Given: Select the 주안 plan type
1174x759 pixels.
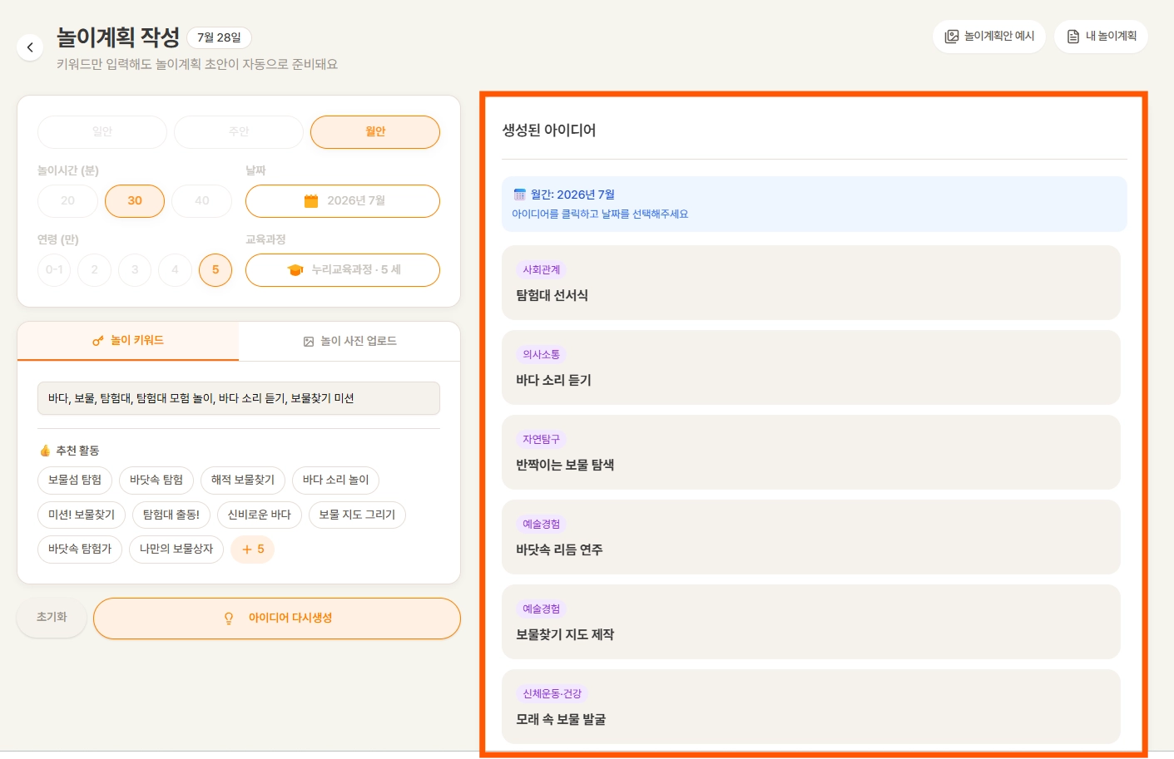Looking at the screenshot, I should pos(239,132).
